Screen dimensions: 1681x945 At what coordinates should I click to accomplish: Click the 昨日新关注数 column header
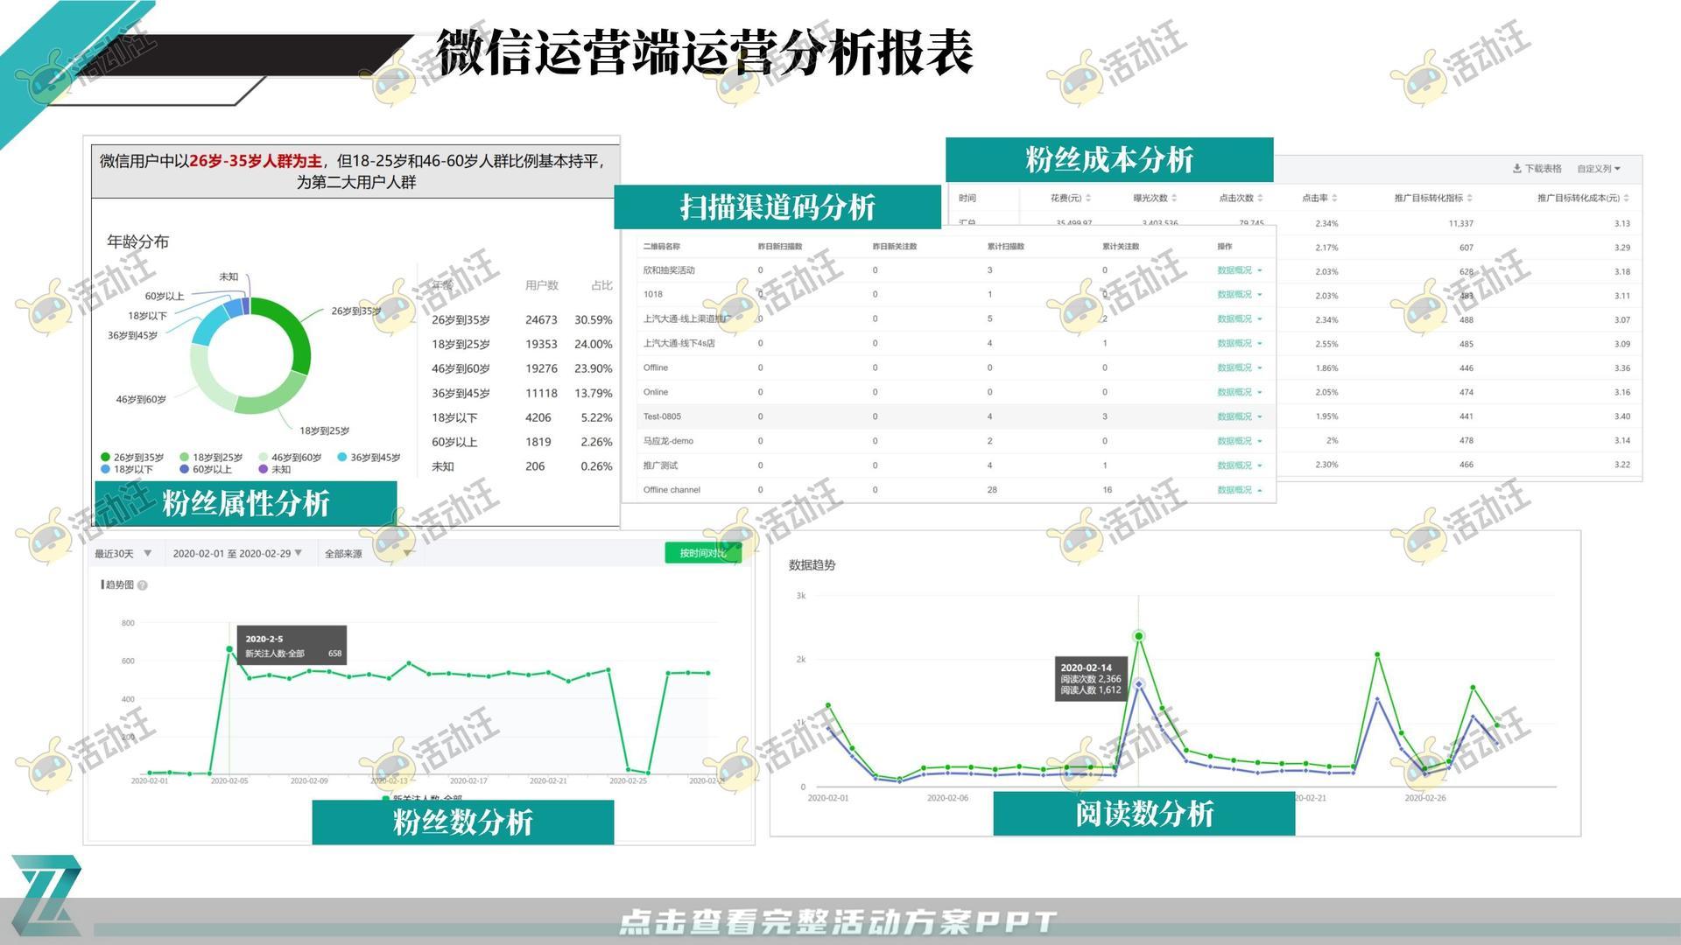click(x=895, y=247)
